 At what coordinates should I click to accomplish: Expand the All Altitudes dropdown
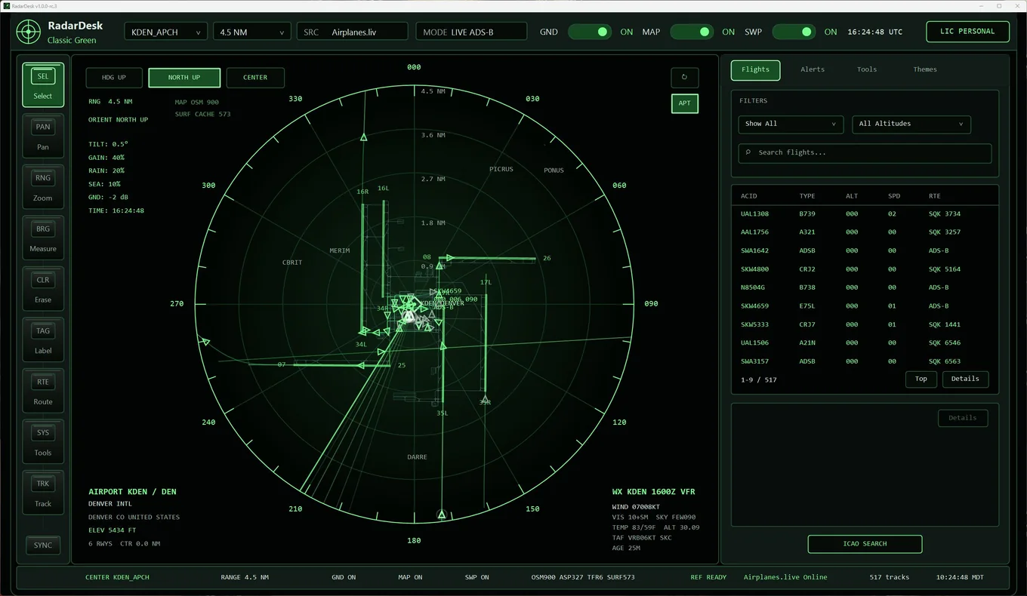pos(911,124)
